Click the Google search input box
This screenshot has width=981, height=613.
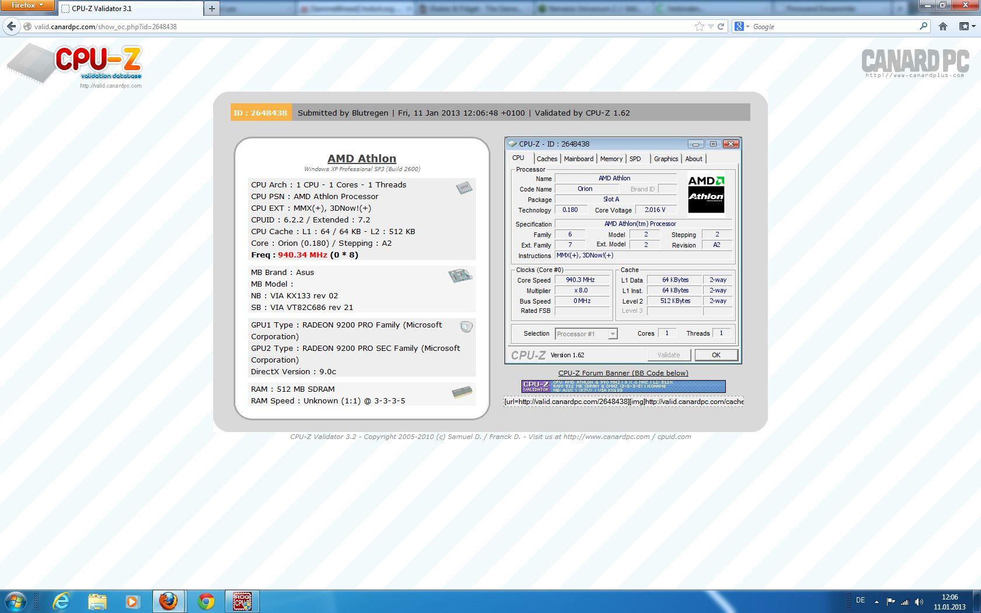pos(834,26)
